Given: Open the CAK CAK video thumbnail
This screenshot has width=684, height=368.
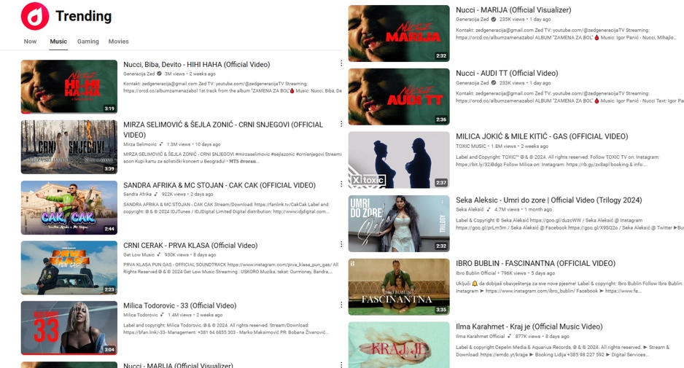Looking at the screenshot, I should 69,208.
